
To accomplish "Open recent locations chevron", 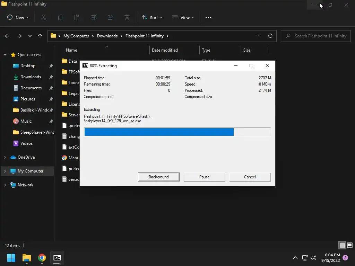I will click(30, 36).
